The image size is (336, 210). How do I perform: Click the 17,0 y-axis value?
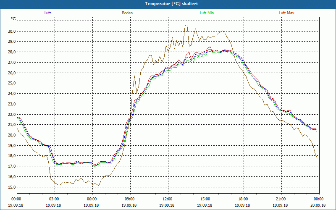12,166
